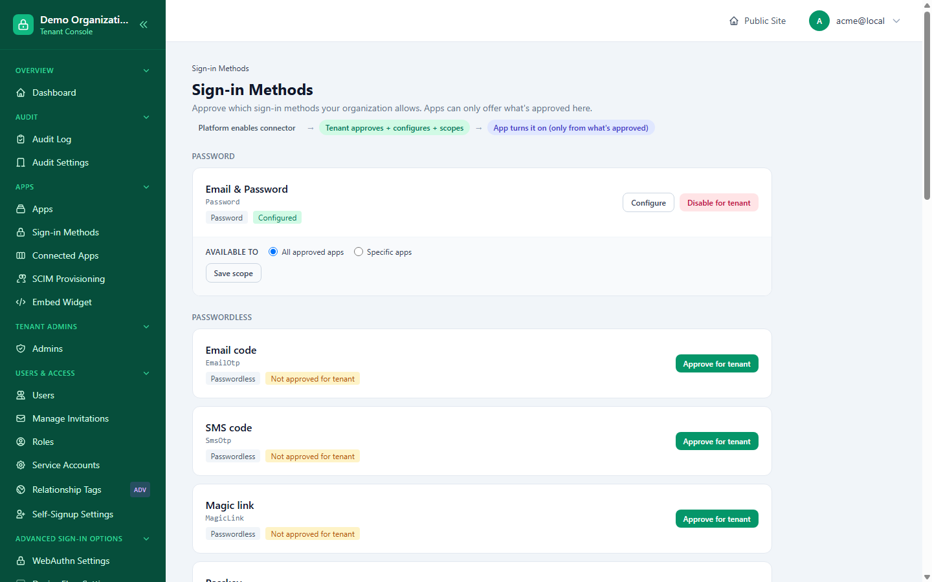Click the WebAuthn Settings lock icon
932x582 pixels.
pos(21,561)
